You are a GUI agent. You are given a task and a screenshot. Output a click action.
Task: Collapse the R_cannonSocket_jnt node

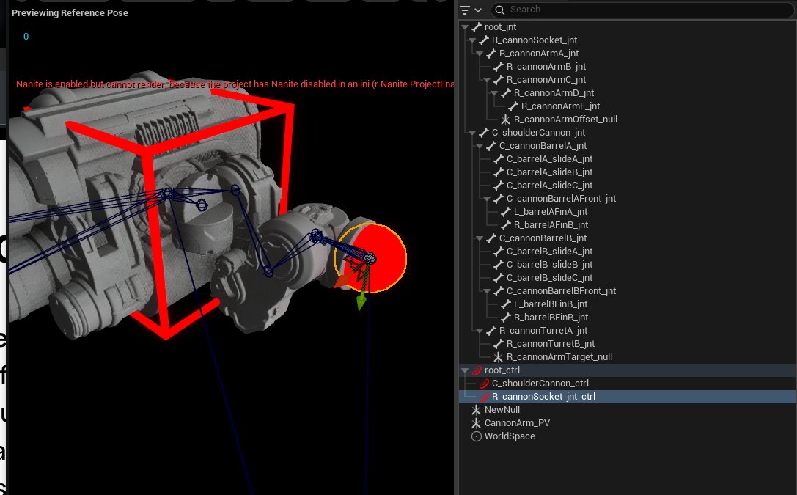[472, 40]
